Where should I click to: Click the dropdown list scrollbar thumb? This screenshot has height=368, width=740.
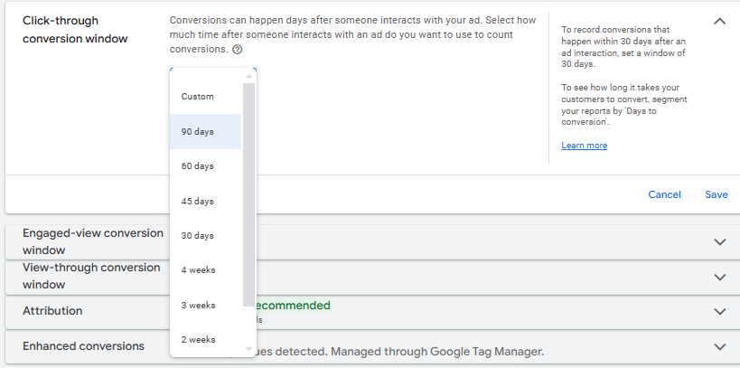point(248,194)
